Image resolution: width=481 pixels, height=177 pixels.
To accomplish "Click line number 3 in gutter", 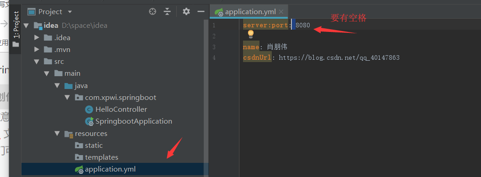I will pyautogui.click(x=214, y=47).
